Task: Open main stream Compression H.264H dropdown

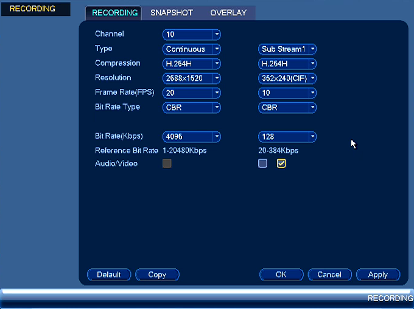Action: 192,64
